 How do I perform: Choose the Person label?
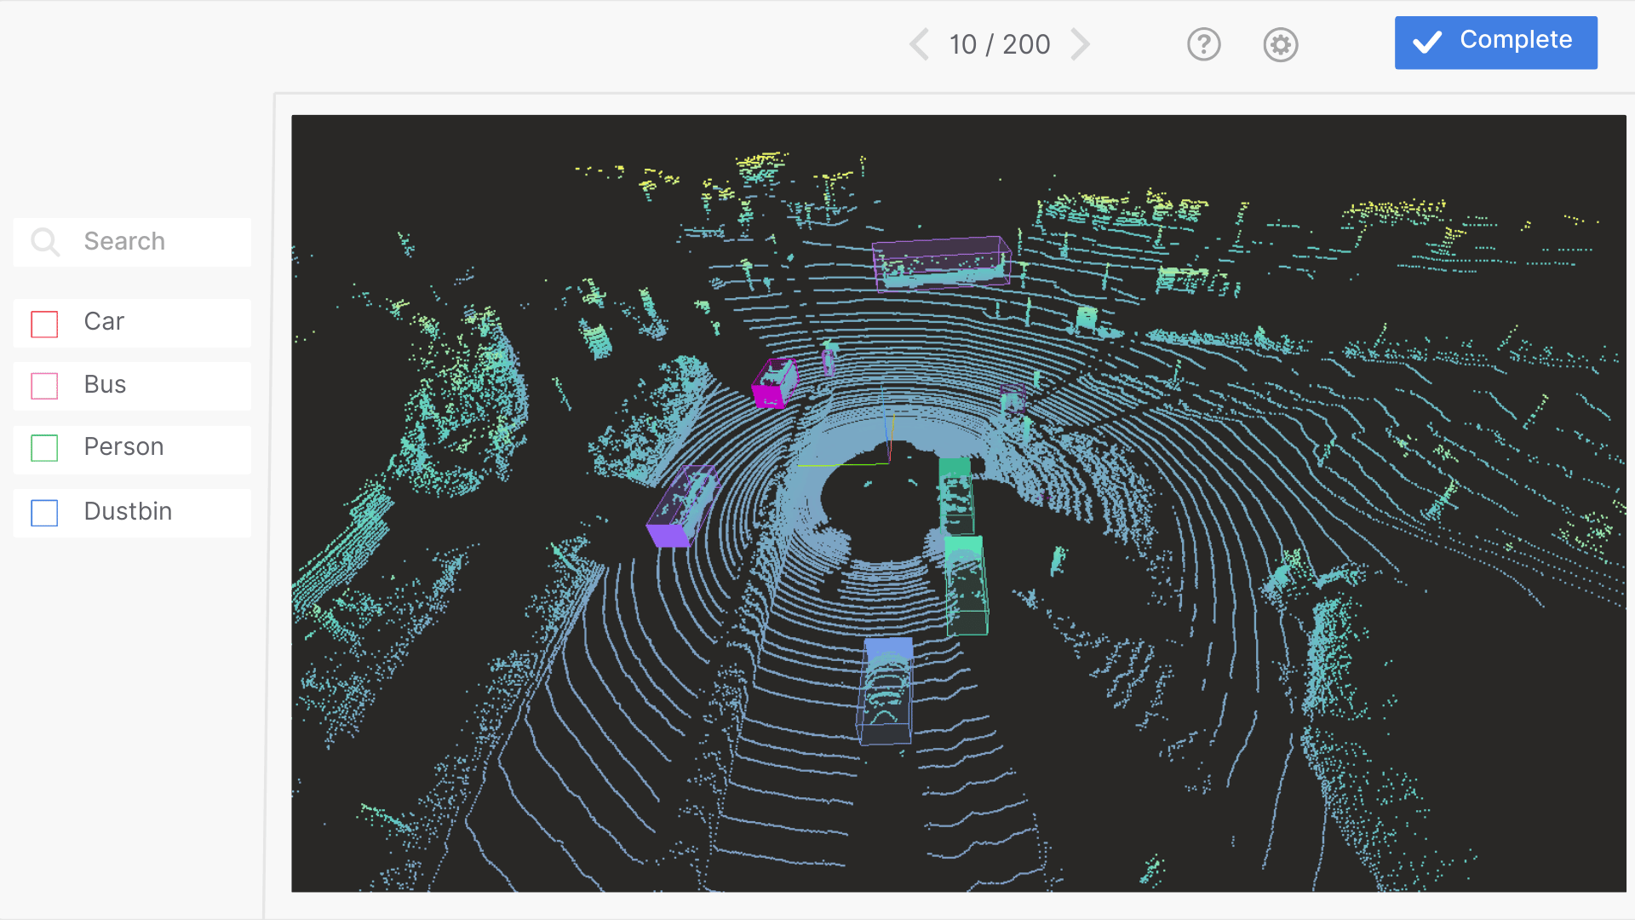pos(123,447)
